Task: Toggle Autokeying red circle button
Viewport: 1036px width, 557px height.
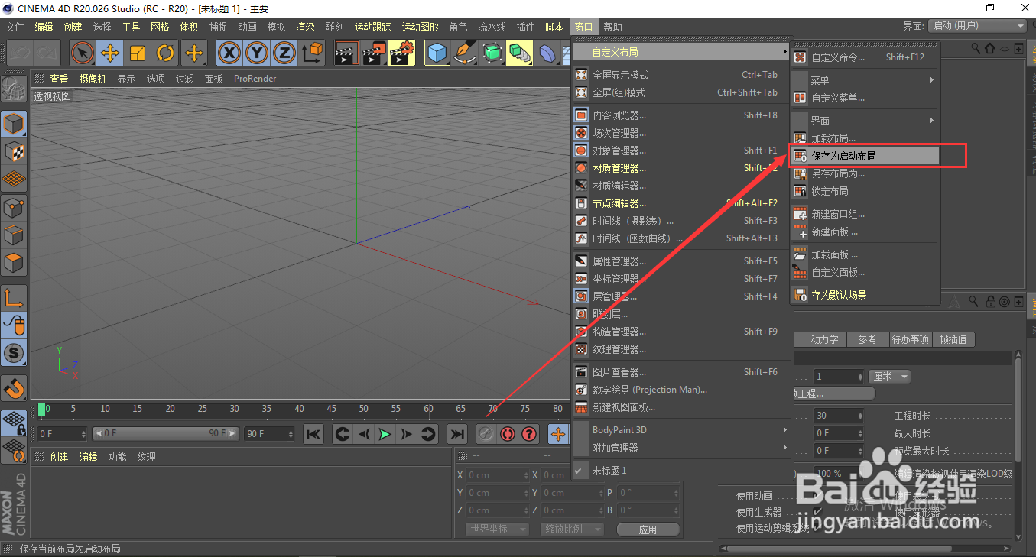Action: (x=508, y=434)
